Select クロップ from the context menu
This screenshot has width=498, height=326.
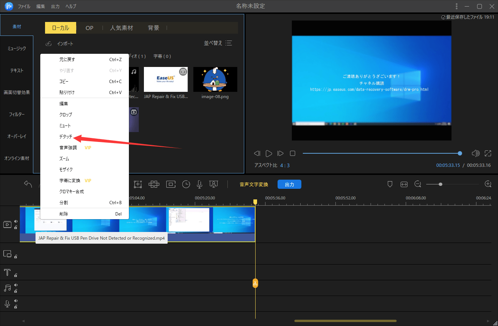(x=66, y=115)
